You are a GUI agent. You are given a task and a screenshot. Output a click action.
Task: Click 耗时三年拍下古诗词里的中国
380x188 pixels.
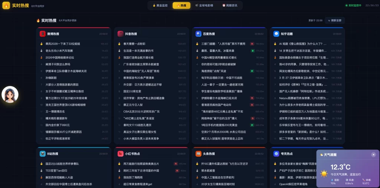coord(141,171)
